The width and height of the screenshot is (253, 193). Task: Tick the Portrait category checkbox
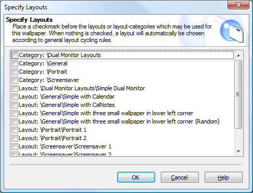coord(15,72)
